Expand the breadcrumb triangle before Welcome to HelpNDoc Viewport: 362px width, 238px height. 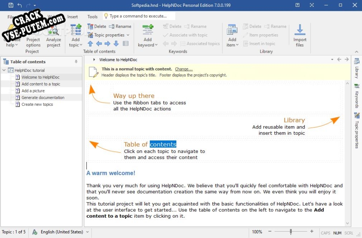point(94,59)
